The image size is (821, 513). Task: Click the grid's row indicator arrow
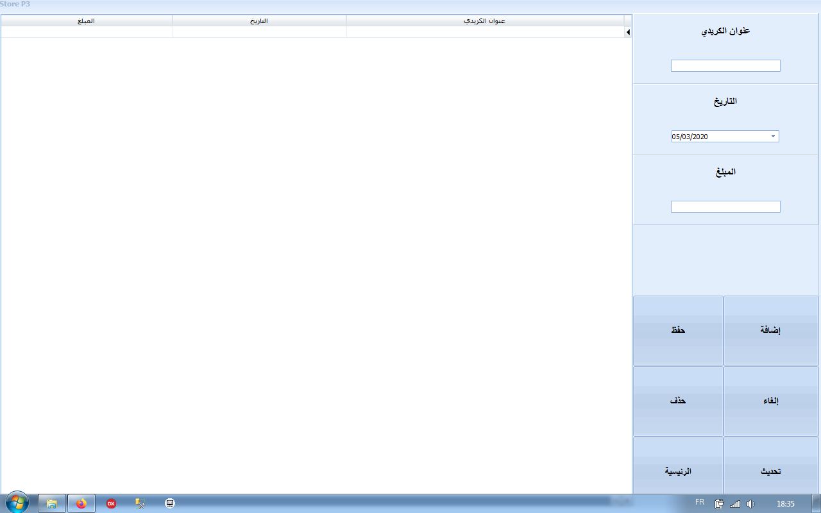coord(628,32)
